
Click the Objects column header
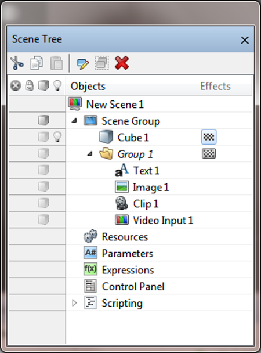click(x=88, y=87)
